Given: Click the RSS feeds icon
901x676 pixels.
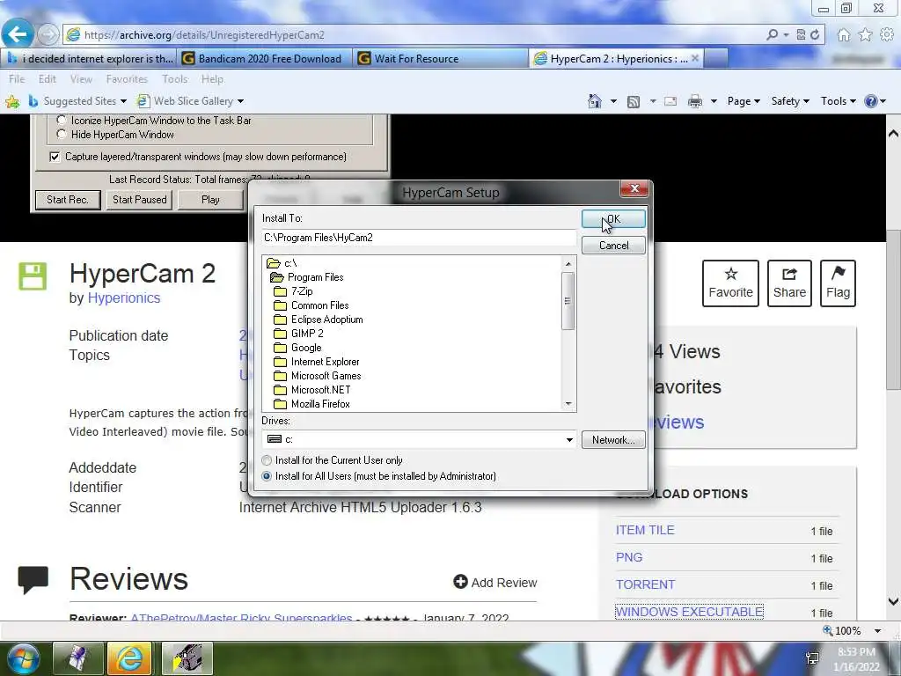Looking at the screenshot, I should tap(634, 102).
